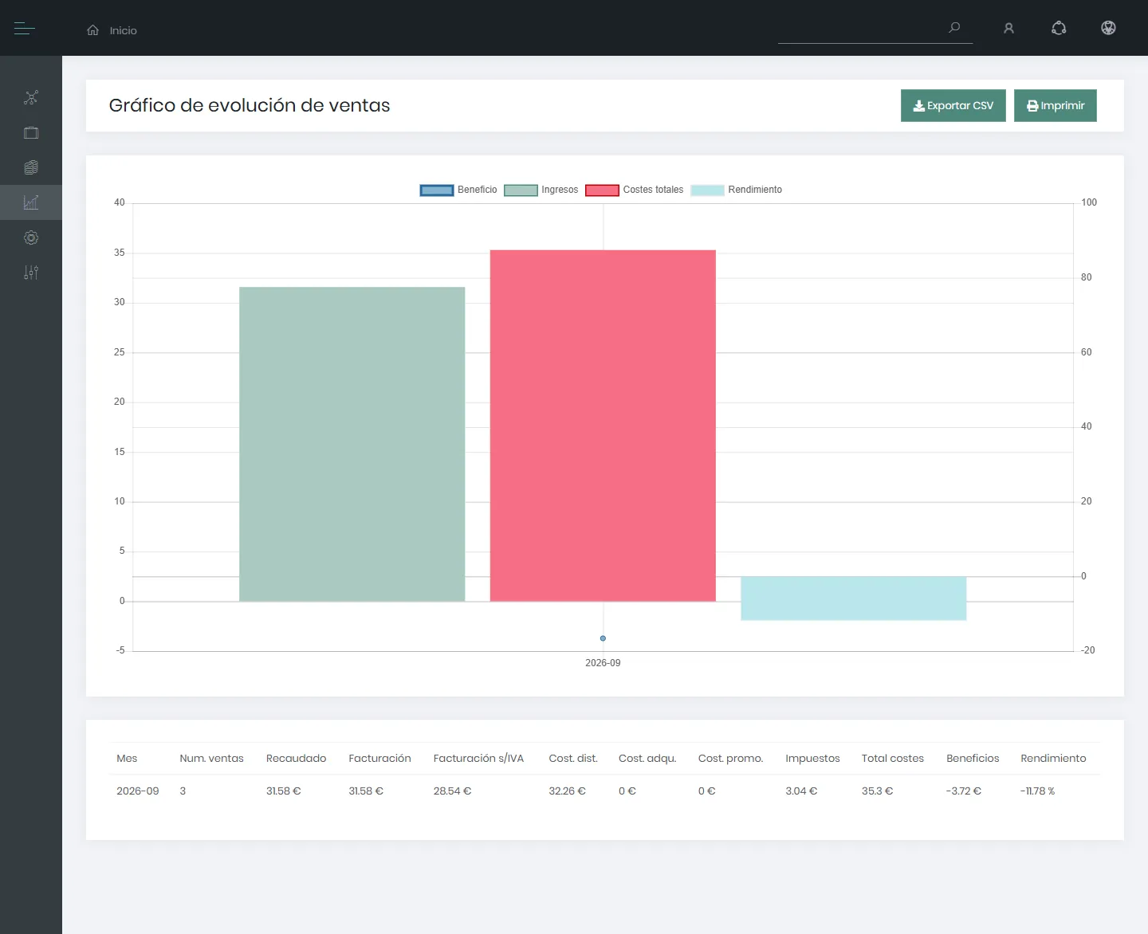Click the 2026-09 x-axis label

pyautogui.click(x=603, y=663)
